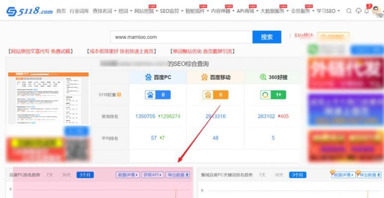384x198 pixels.
Task: Select 3个月 in 整域百度PC关键词排名趋势 panel
Action: pos(297,175)
